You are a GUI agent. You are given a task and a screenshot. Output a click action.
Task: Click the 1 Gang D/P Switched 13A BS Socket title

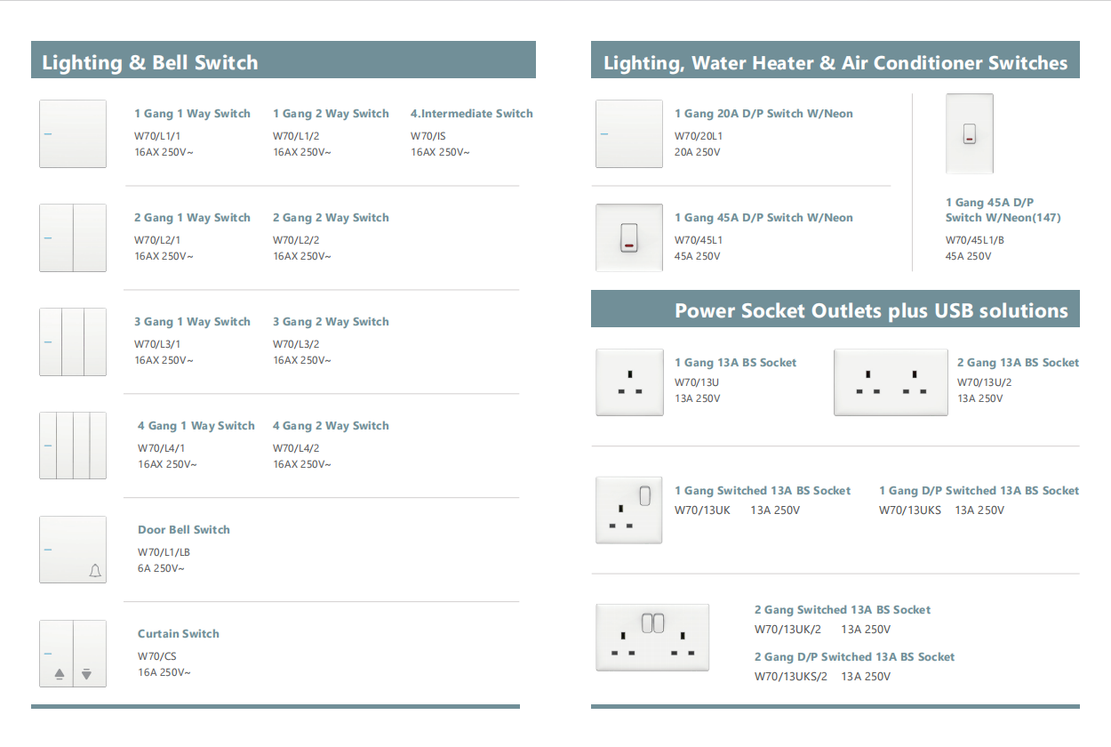(x=979, y=491)
